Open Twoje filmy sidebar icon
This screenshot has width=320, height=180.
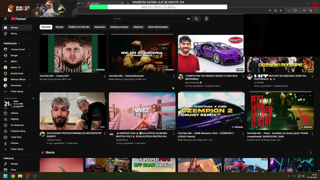(5, 137)
